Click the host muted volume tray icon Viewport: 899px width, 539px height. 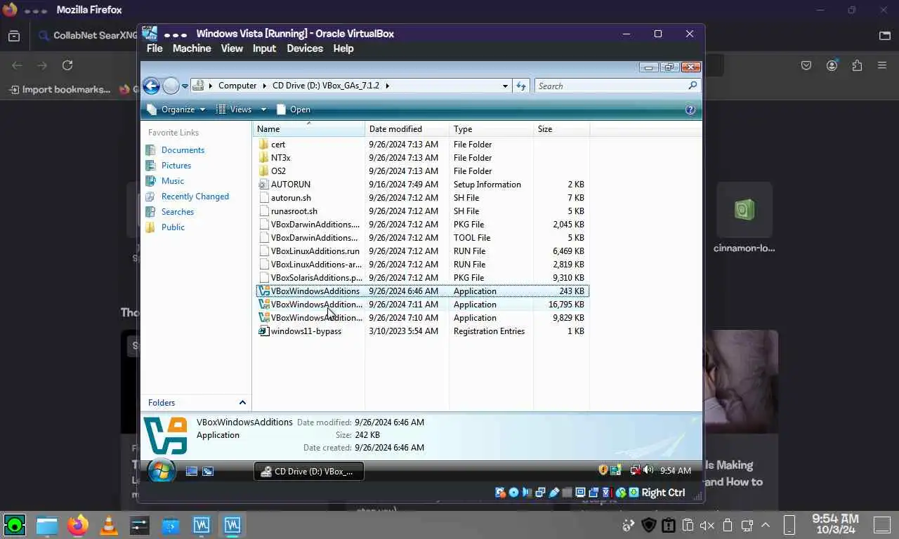pos(707,525)
